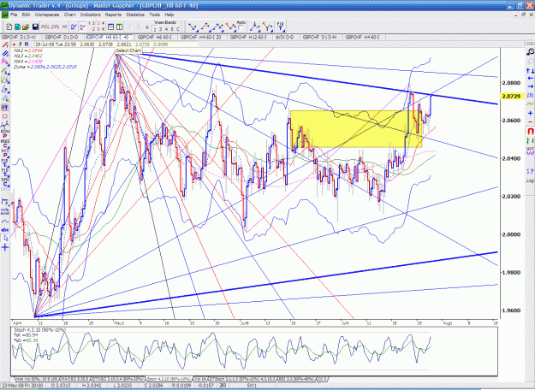Click the 2.0729 current price label

click(x=512, y=96)
